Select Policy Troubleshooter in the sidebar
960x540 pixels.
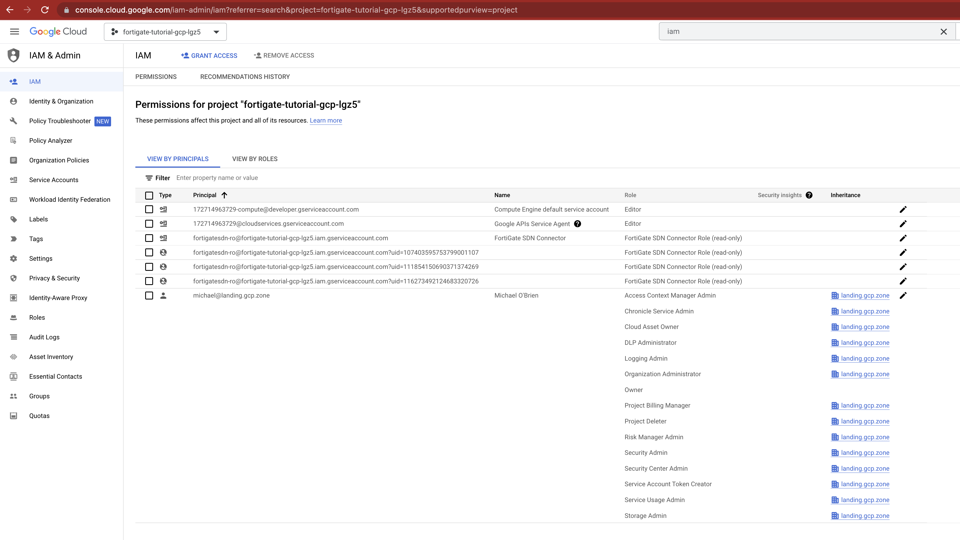[60, 121]
